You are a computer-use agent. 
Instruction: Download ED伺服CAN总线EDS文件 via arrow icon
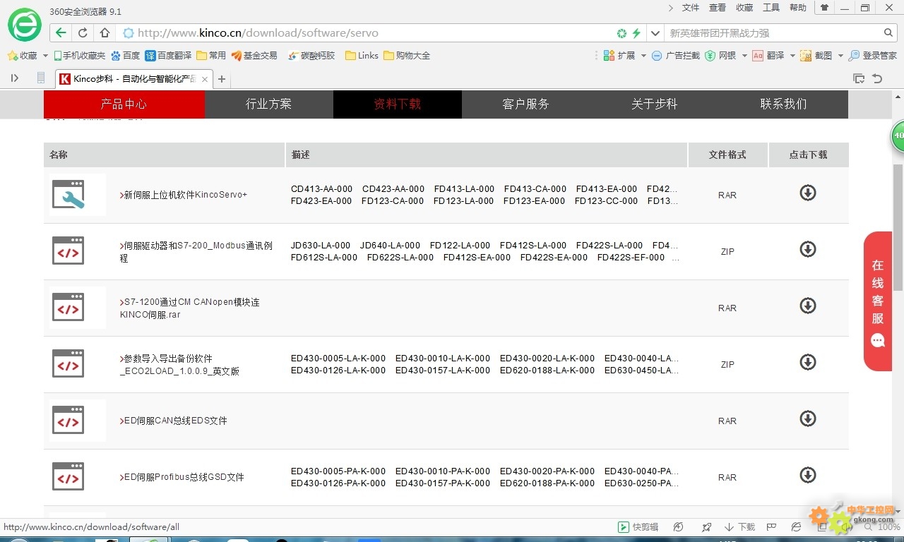tap(808, 418)
